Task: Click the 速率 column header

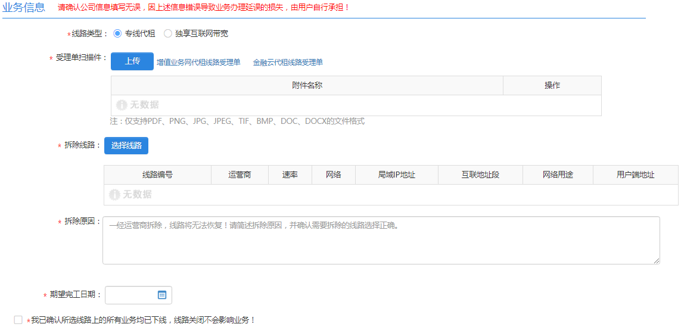Action: pyautogui.click(x=290, y=175)
